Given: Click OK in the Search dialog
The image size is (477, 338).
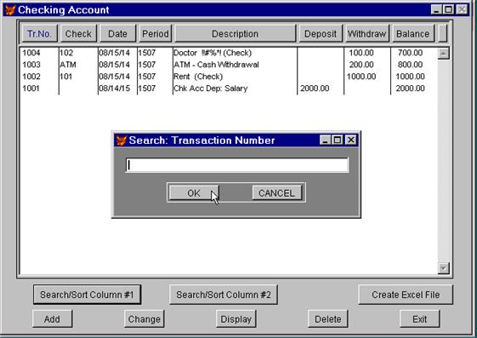Looking at the screenshot, I should pyautogui.click(x=194, y=193).
